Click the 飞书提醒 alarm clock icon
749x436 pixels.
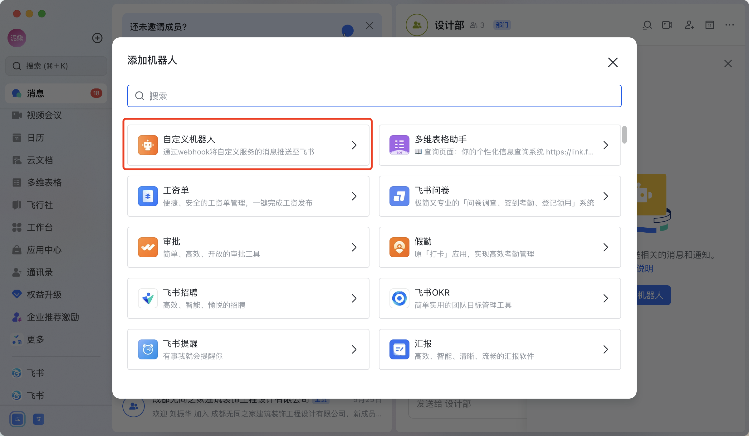pyautogui.click(x=148, y=349)
